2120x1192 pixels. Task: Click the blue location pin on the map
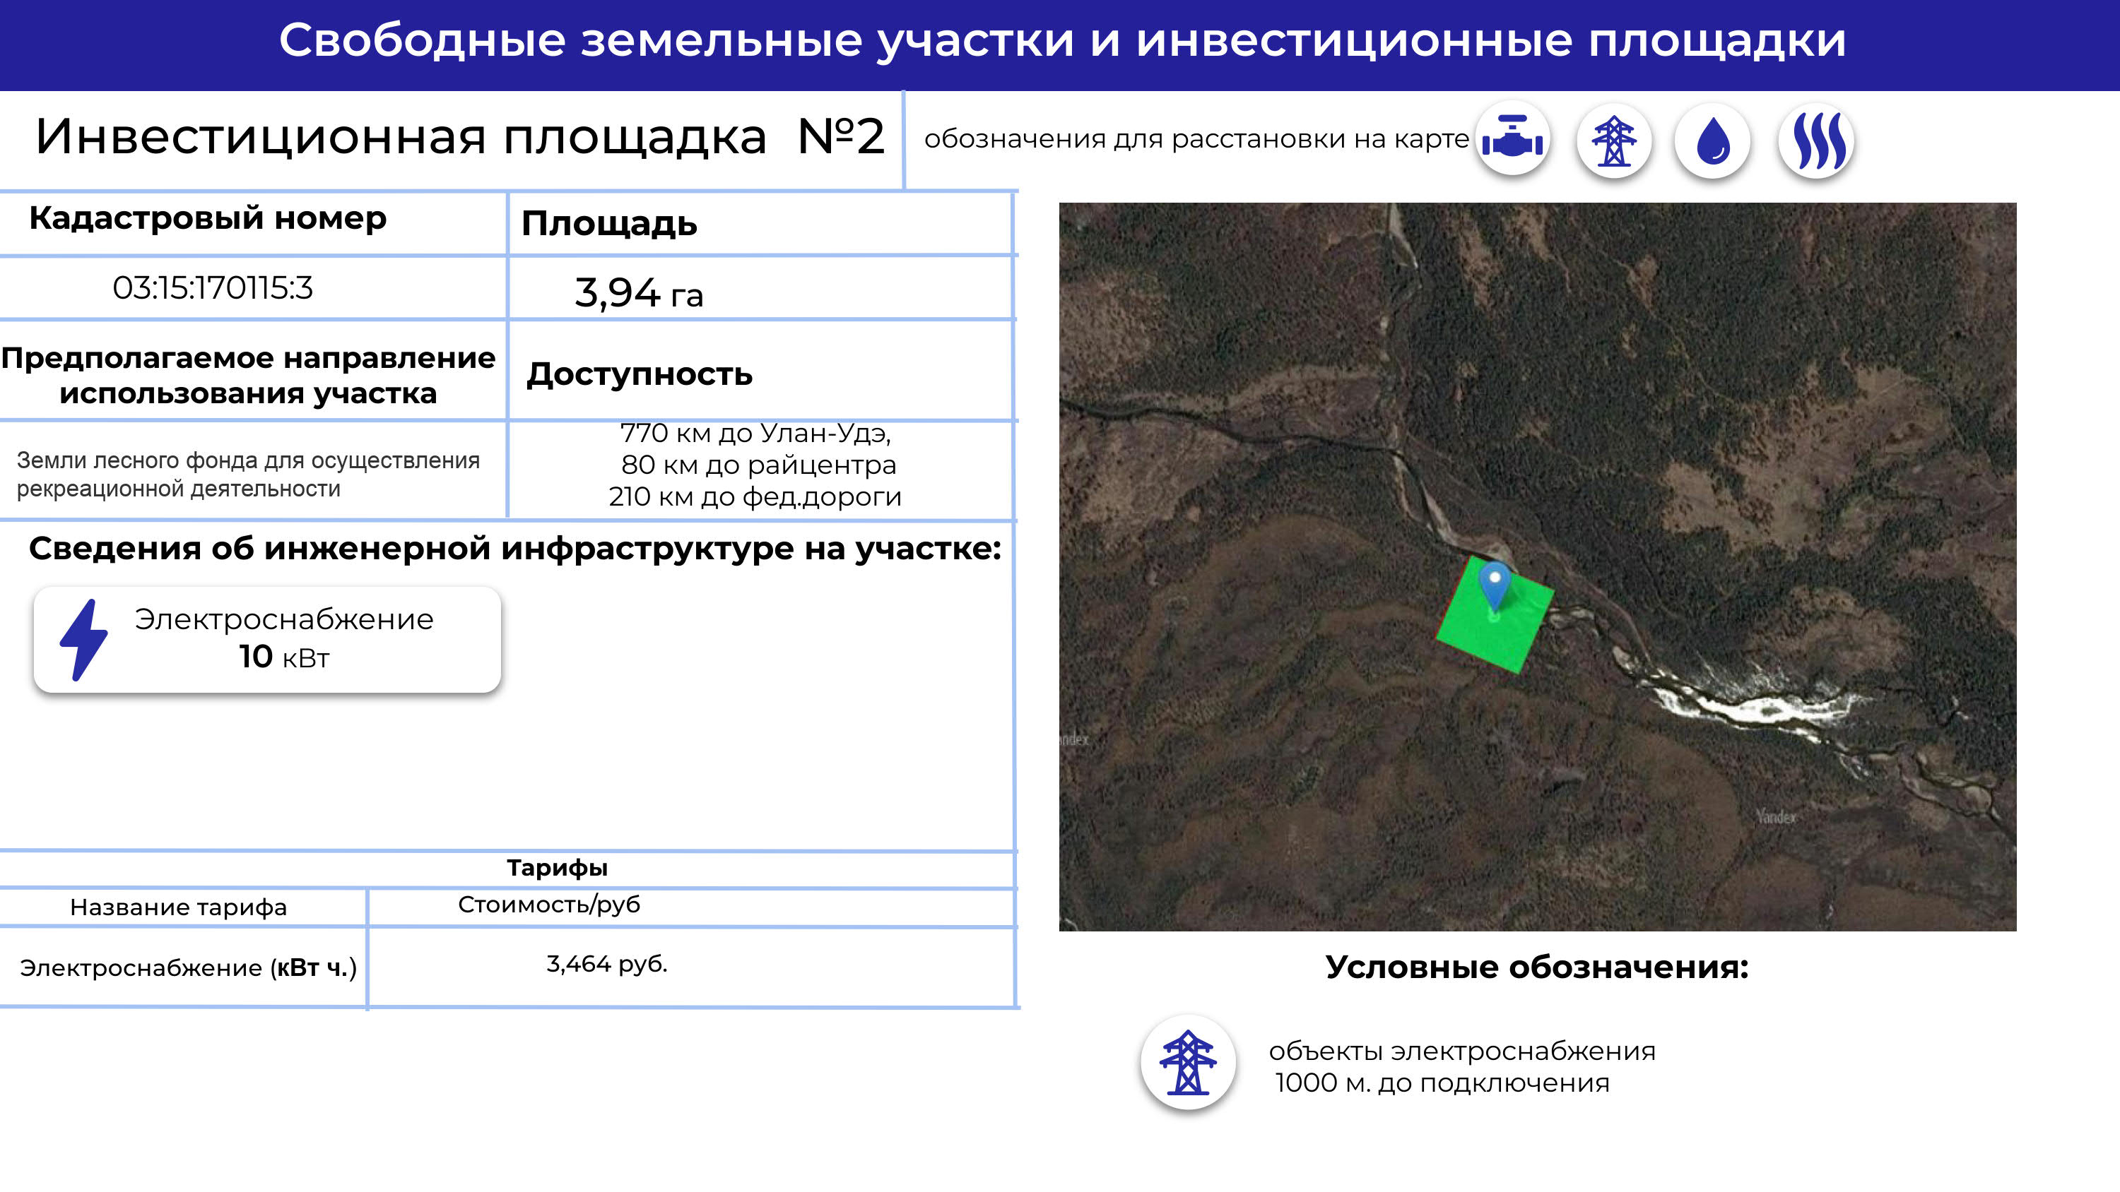1495,587
